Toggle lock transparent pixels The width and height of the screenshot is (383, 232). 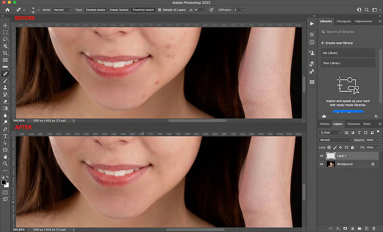[329, 148]
